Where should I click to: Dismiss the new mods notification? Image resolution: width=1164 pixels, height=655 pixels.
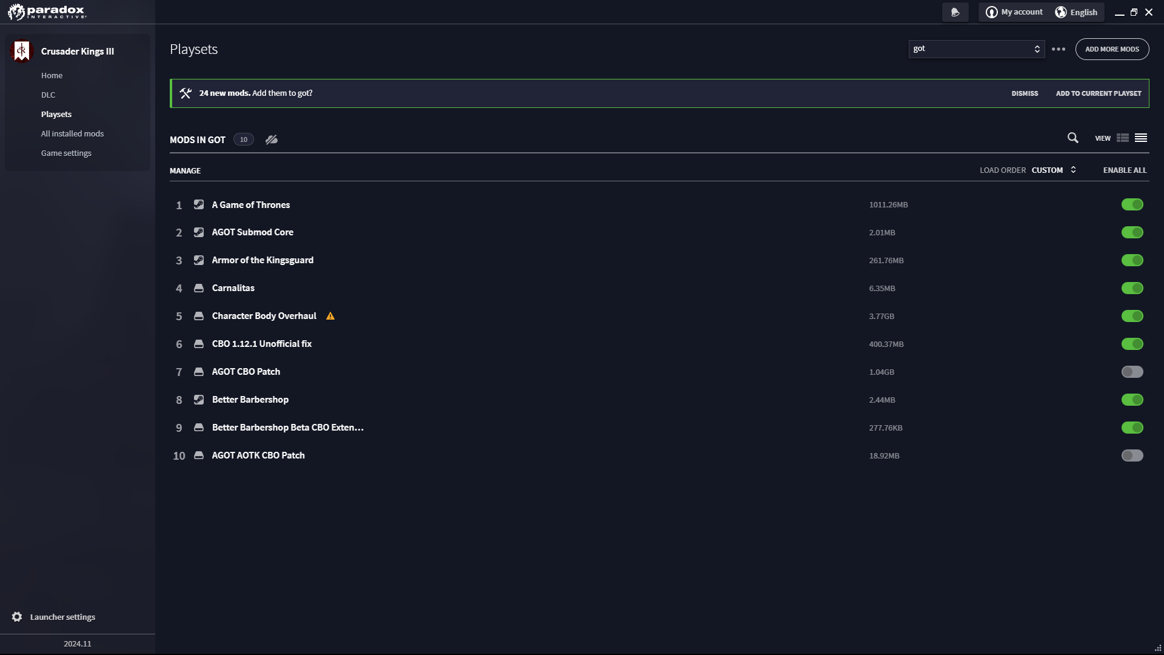(x=1025, y=93)
